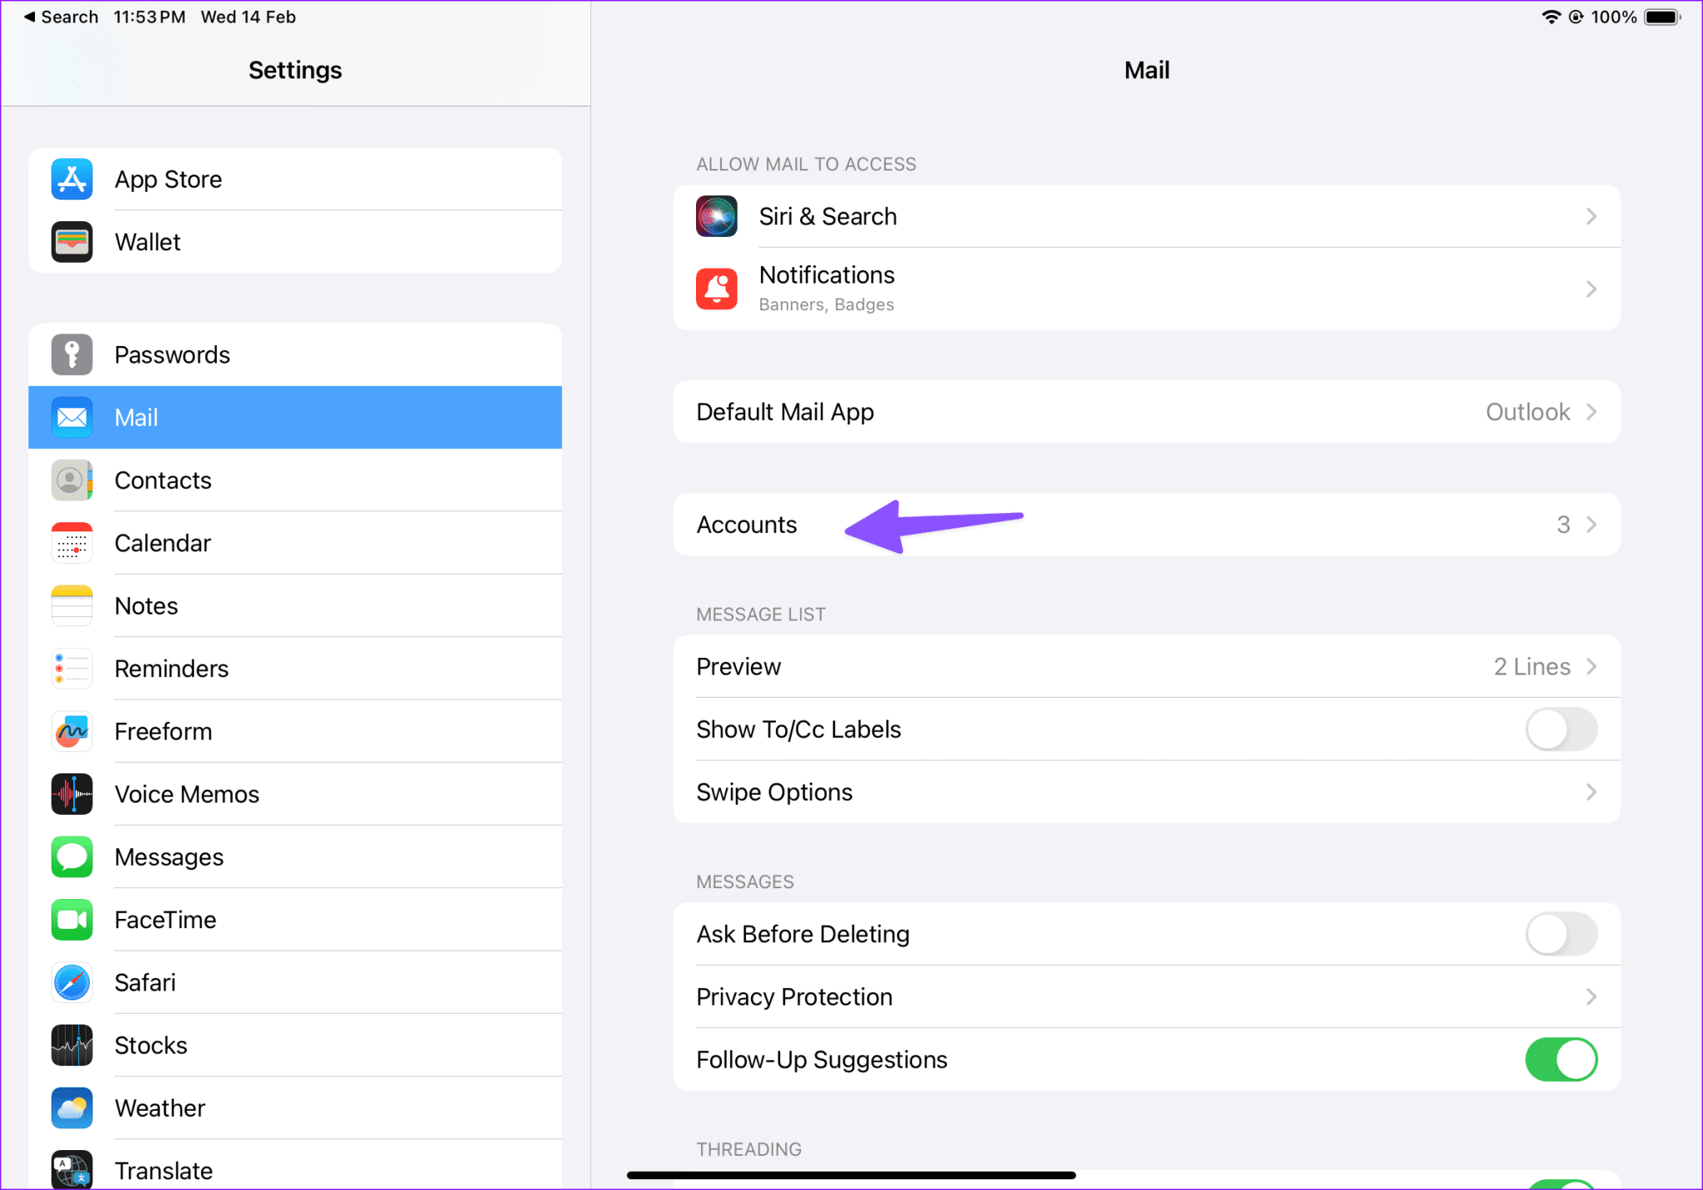Open Contacts via its sidebar icon
Image resolution: width=1703 pixels, height=1190 pixels.
tap(72, 480)
